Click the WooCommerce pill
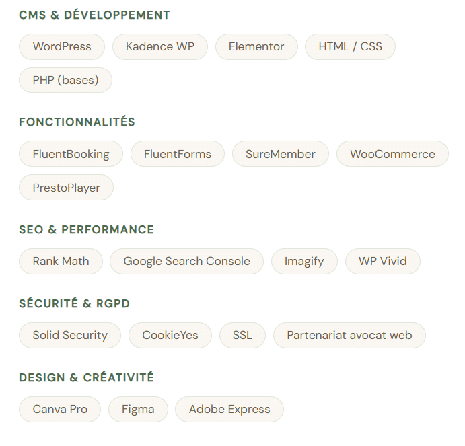Image resolution: width=465 pixels, height=446 pixels. pos(392,154)
